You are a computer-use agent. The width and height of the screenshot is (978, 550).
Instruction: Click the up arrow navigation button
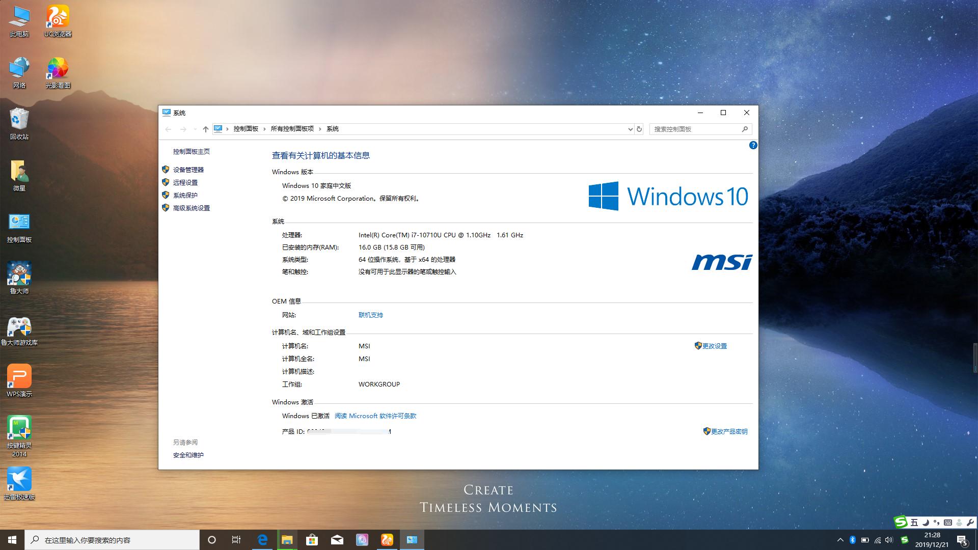point(205,129)
